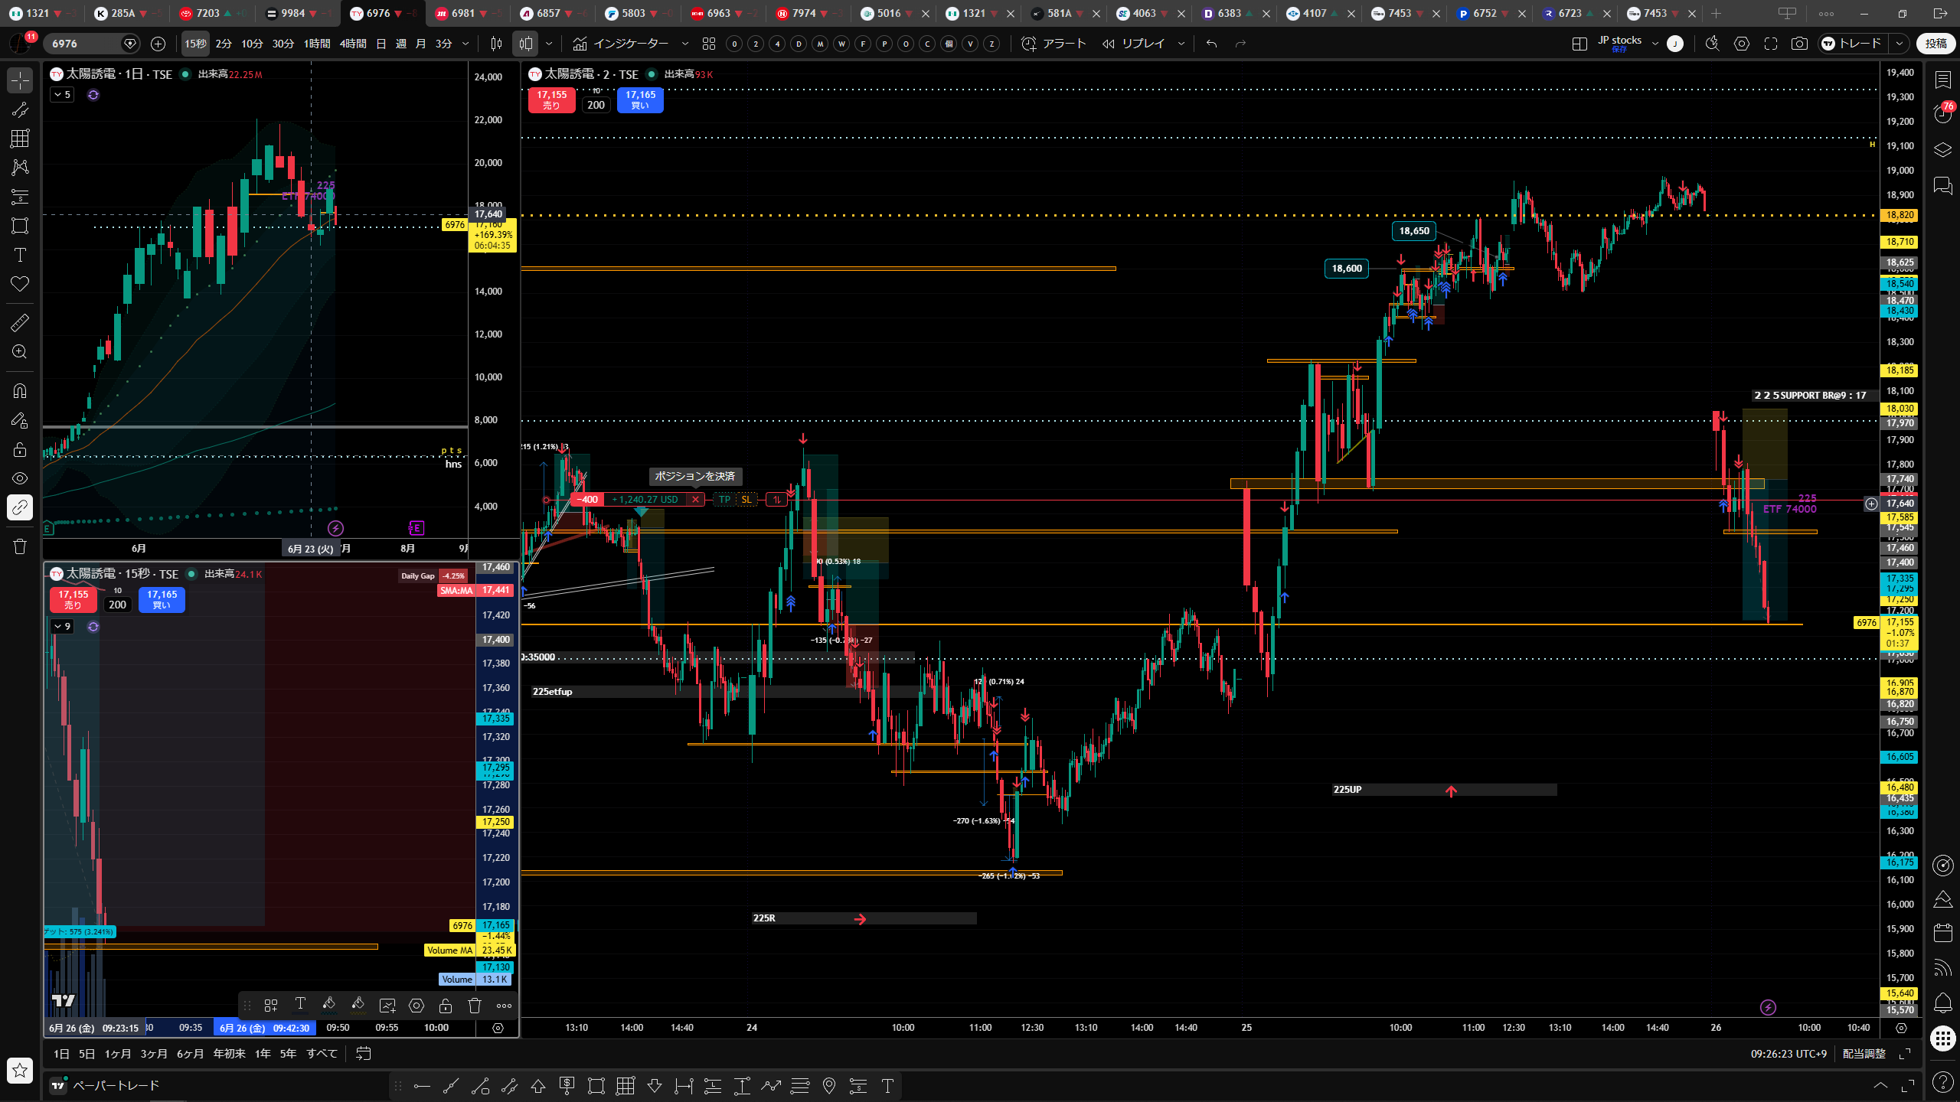
Task: Select the trend line drawing tool
Action: pyautogui.click(x=20, y=109)
